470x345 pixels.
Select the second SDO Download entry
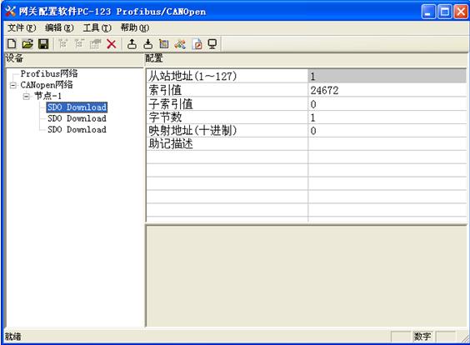click(77, 118)
